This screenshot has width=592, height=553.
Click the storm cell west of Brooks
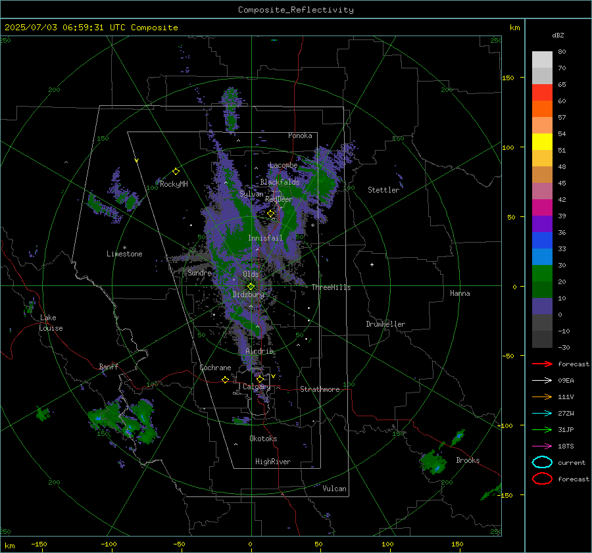[433, 462]
